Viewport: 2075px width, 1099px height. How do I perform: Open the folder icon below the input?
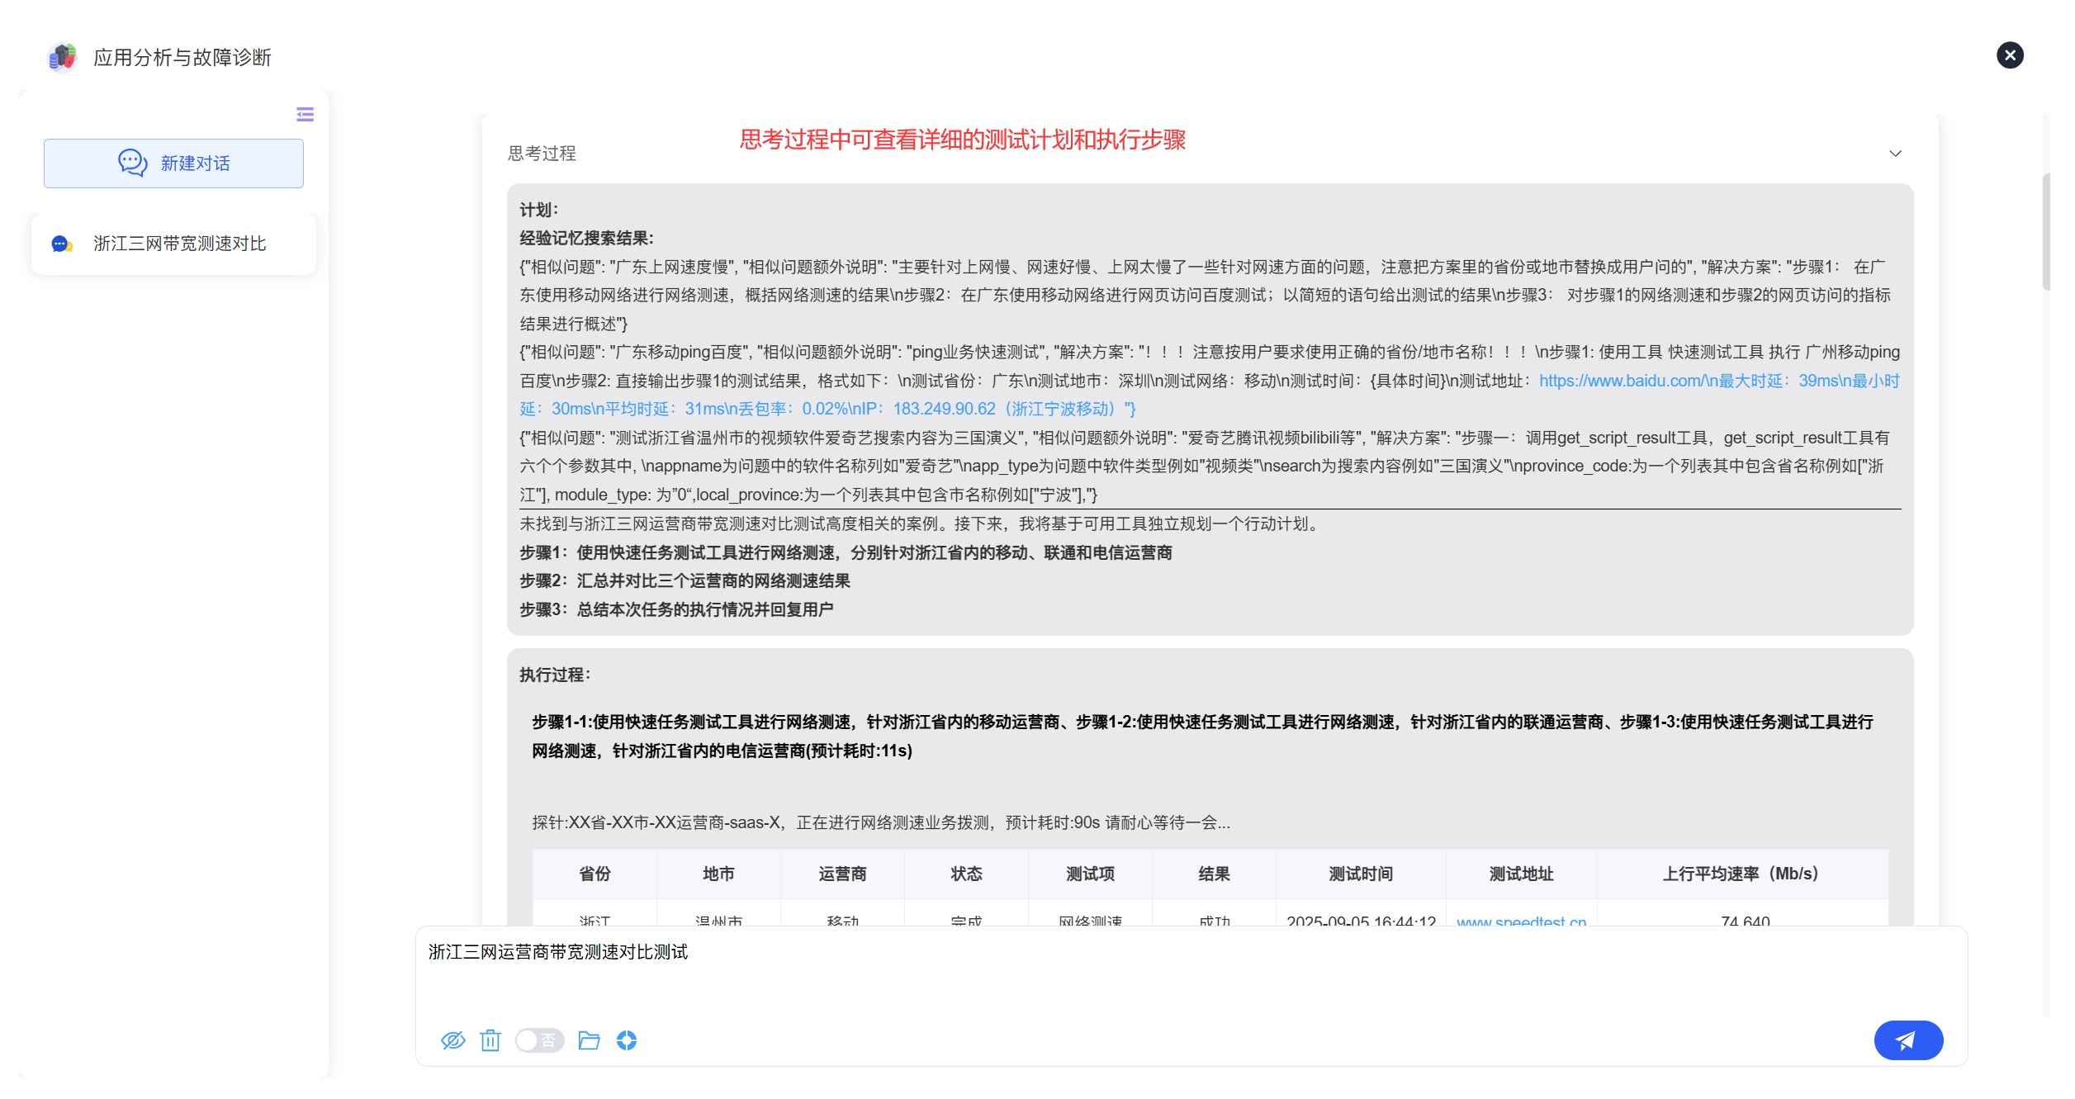[x=589, y=1040]
